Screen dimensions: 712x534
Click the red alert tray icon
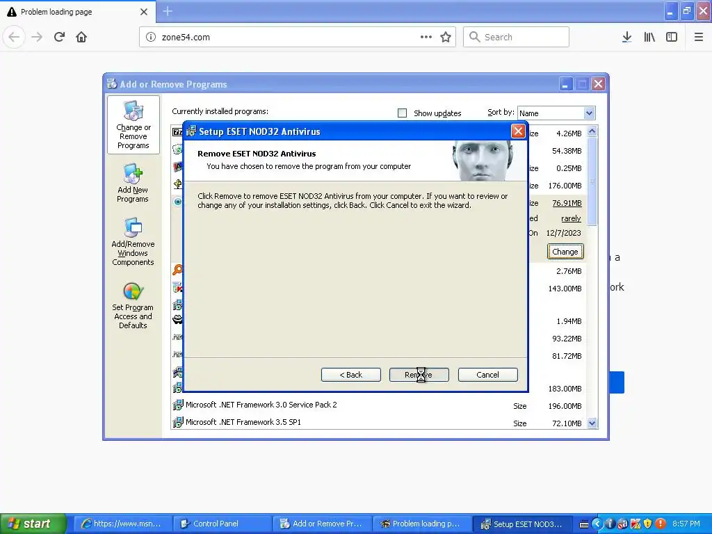tap(661, 524)
